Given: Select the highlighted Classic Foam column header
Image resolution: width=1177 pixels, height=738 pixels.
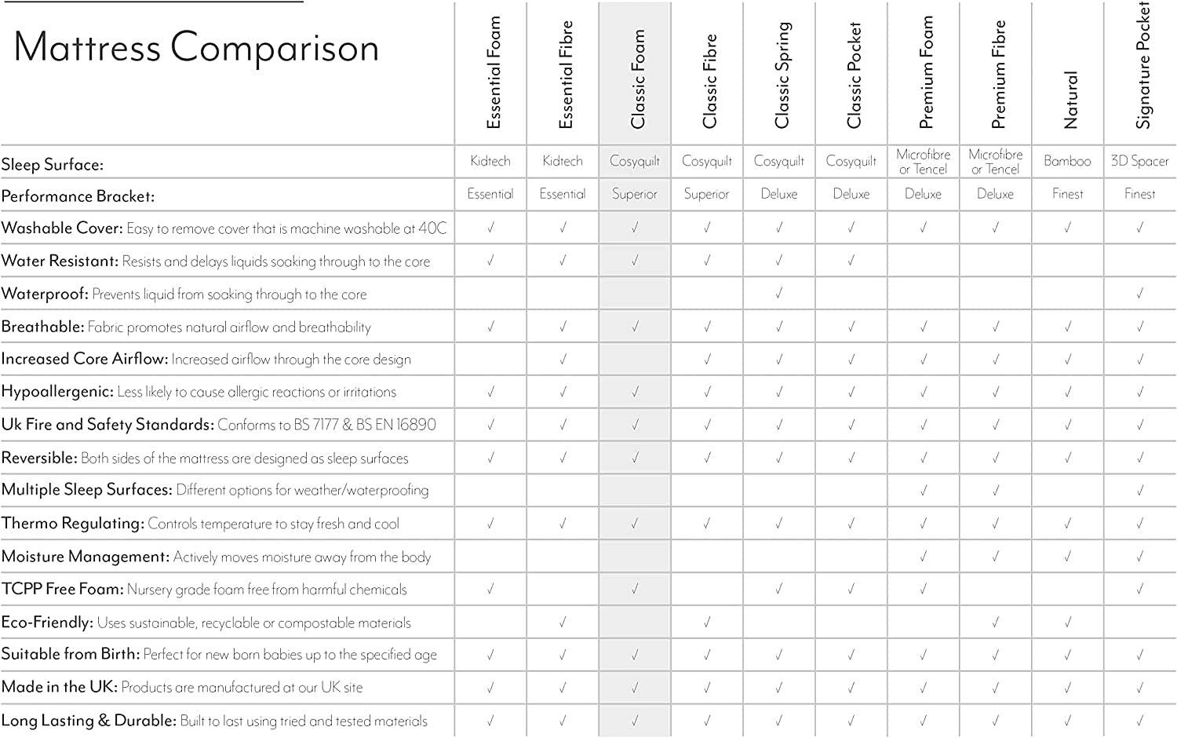Looking at the screenshot, I should coord(637,79).
